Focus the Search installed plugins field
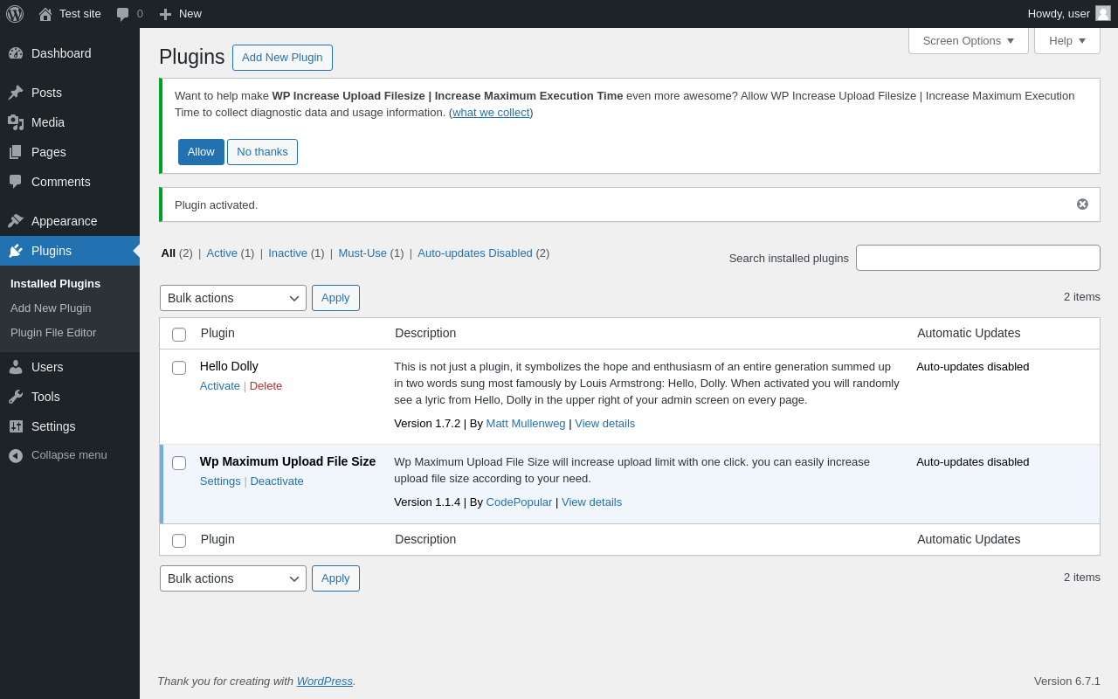 (x=977, y=258)
